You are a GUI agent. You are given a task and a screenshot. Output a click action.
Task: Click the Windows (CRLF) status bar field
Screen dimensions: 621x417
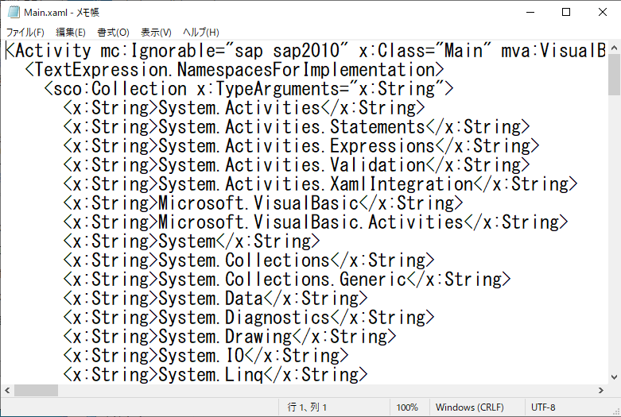tap(469, 407)
